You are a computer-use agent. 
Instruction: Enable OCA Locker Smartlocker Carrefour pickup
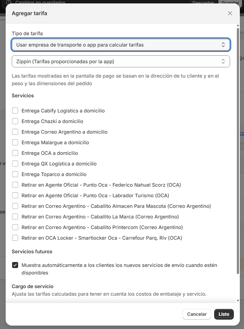[15, 238]
